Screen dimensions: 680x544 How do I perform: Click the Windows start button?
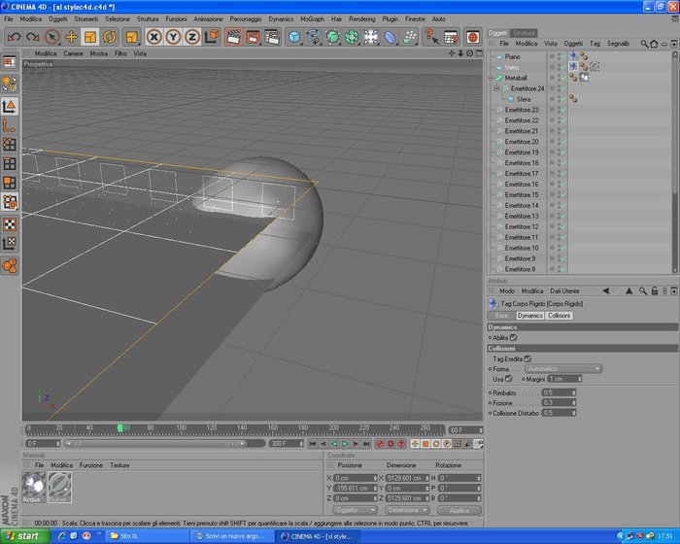click(x=25, y=536)
